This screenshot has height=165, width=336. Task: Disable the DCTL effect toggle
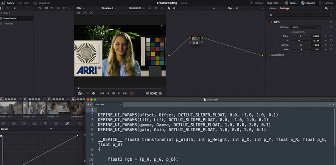(x=271, y=22)
